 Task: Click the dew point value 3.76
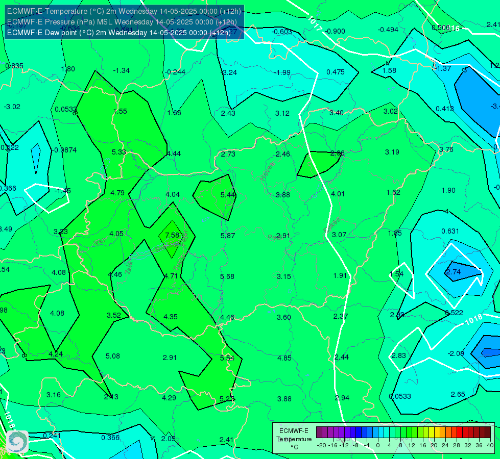pyautogui.click(x=446, y=150)
